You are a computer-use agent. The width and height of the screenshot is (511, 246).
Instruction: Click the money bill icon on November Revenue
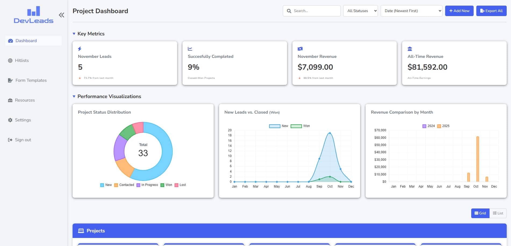click(300, 49)
